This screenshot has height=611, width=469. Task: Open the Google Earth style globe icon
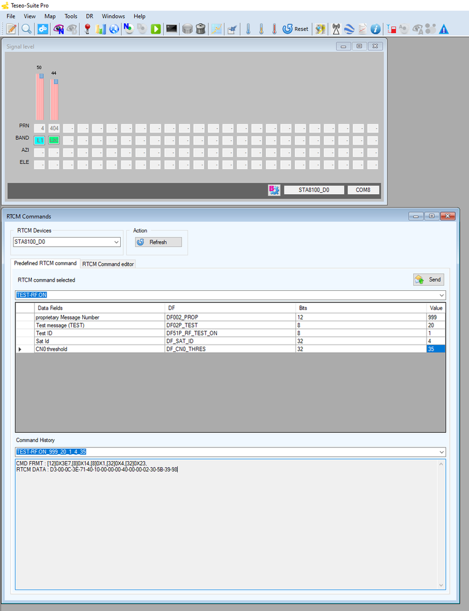click(349, 29)
